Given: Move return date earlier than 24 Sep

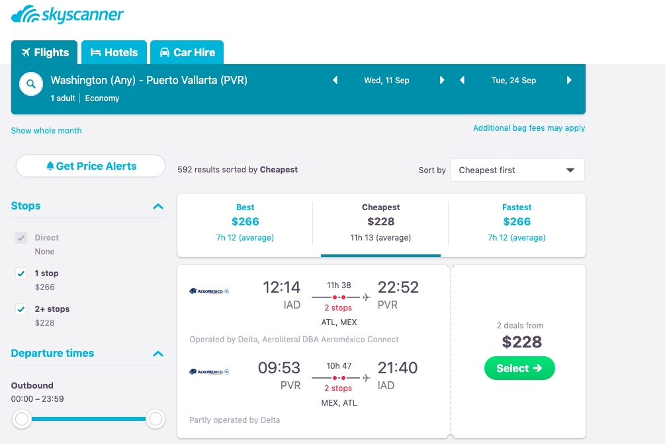Looking at the screenshot, I should [x=463, y=80].
